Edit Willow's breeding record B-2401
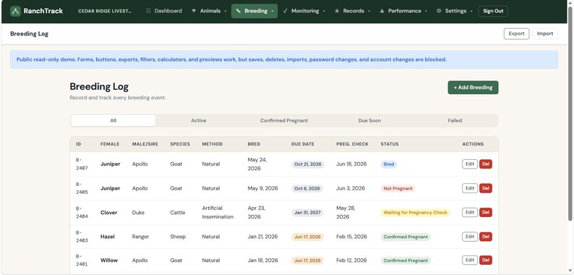The height and width of the screenshot is (275, 574). click(470, 261)
